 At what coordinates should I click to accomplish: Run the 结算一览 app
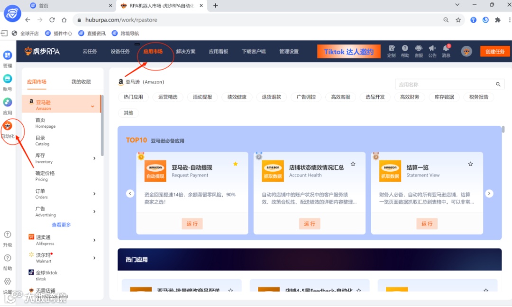coord(427,224)
